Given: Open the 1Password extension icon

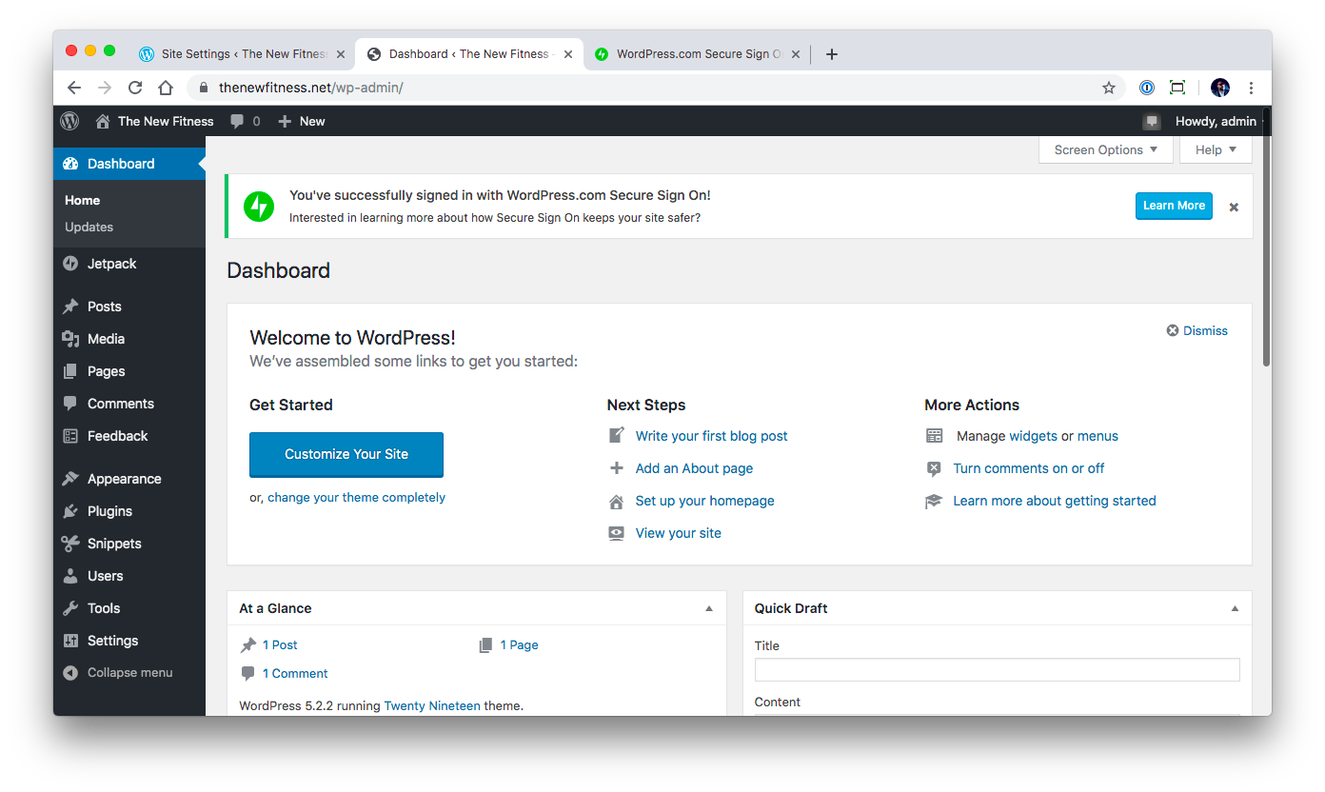Looking at the screenshot, I should pyautogui.click(x=1147, y=88).
